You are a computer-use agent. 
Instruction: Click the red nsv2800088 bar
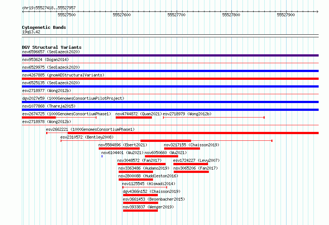pyautogui.click(x=136, y=180)
